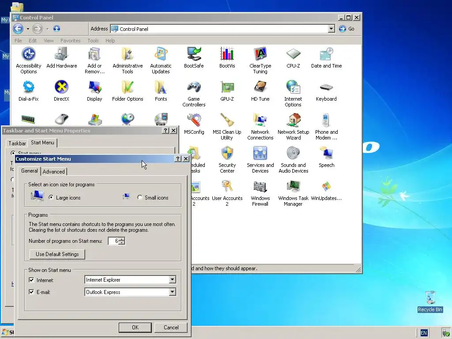The width and height of the screenshot is (452, 339).
Task: Open Sounds and Audio Devices
Action: [x=293, y=160]
